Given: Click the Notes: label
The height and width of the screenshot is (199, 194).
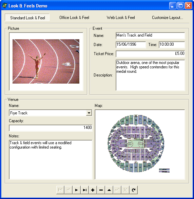Looking at the screenshot, I should [14, 136].
